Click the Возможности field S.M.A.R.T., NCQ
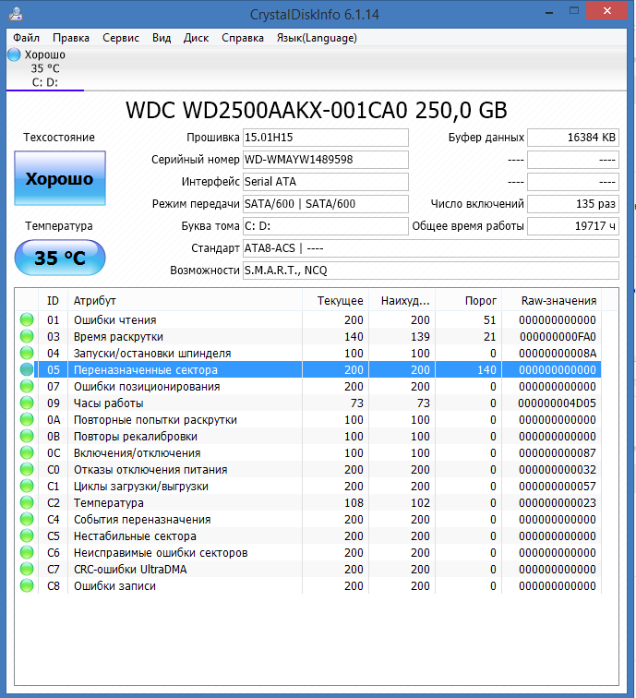Screen dimensions: 636x698 [431, 271]
